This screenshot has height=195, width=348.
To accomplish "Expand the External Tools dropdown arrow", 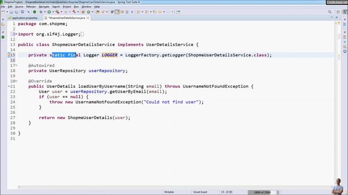I will coord(61,12).
